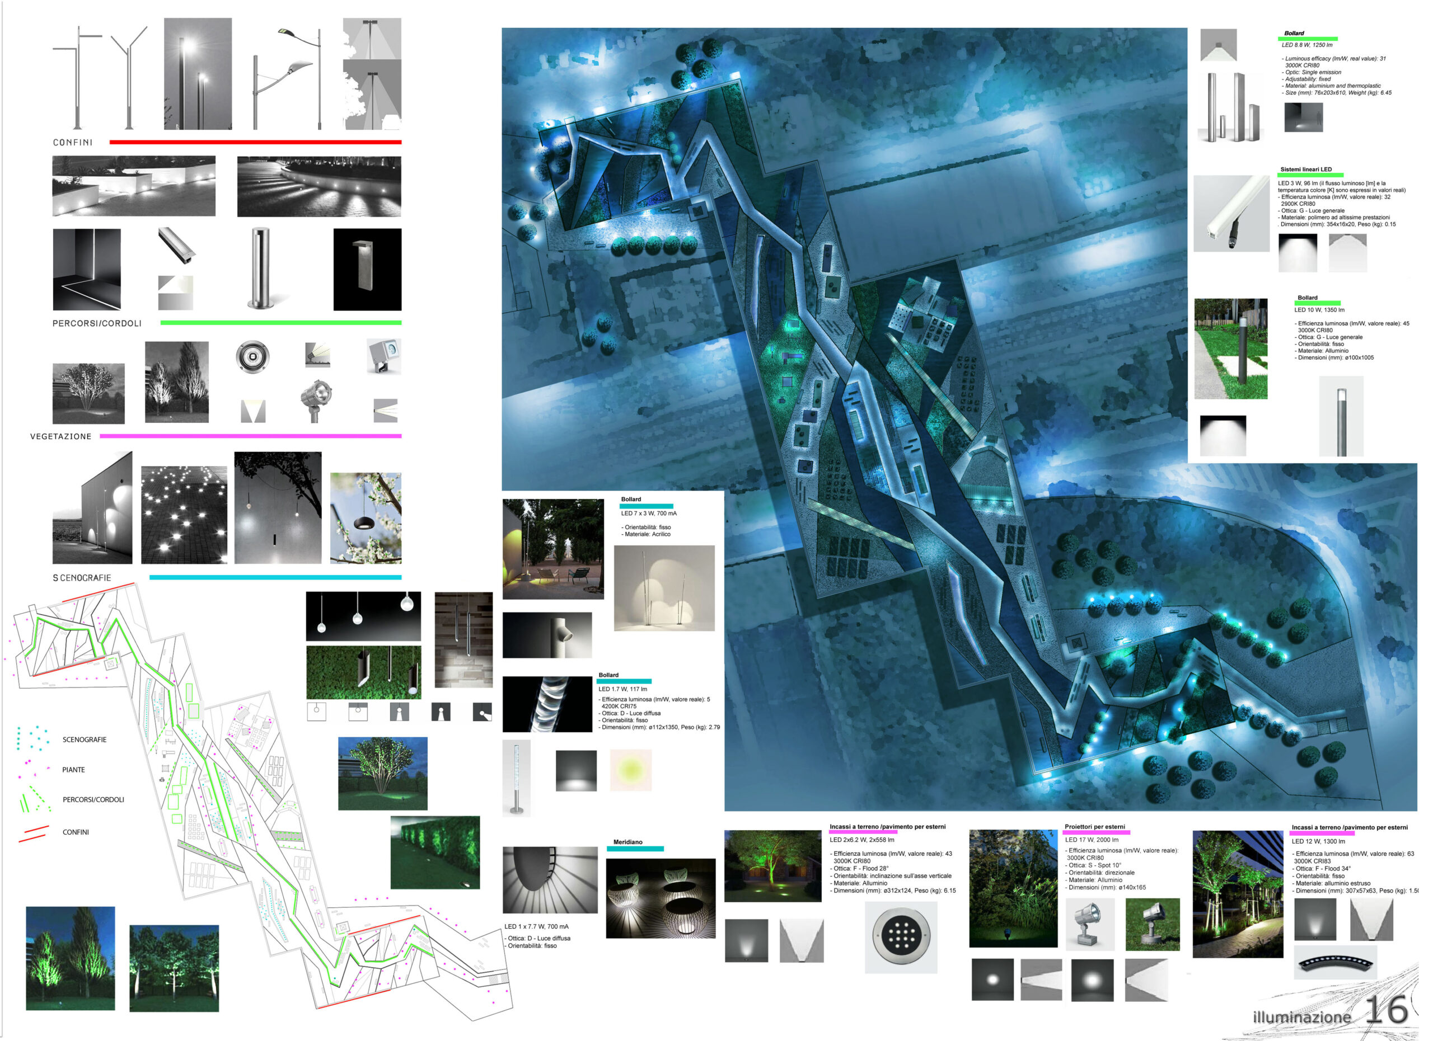This screenshot has height=1041, width=1433.
Task: Click the curved linear ground fixture image
Action: pos(1334,962)
